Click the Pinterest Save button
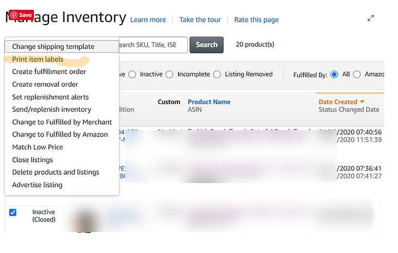The height and width of the screenshot is (253, 398). click(21, 15)
